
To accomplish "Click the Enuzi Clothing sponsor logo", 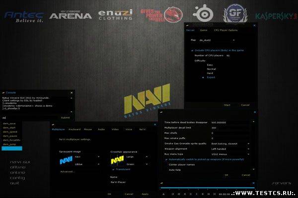I will 115,15.
